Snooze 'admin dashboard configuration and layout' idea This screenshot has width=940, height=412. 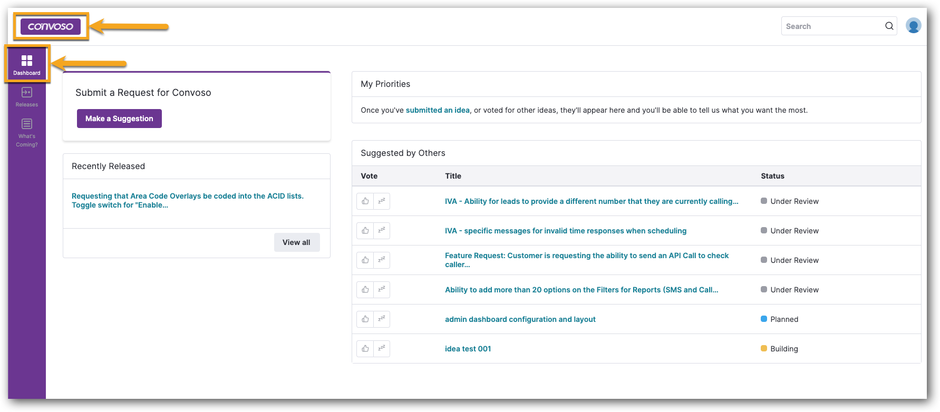click(382, 319)
